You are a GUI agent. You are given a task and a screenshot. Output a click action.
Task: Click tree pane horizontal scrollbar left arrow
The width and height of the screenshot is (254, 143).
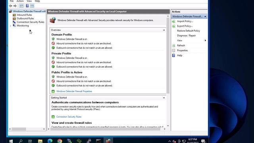[10, 129]
